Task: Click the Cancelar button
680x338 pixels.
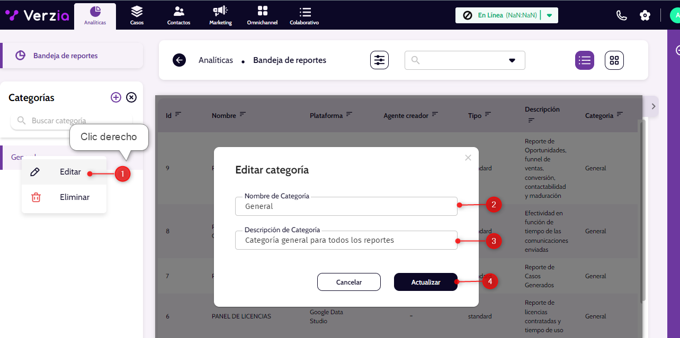Action: point(348,282)
